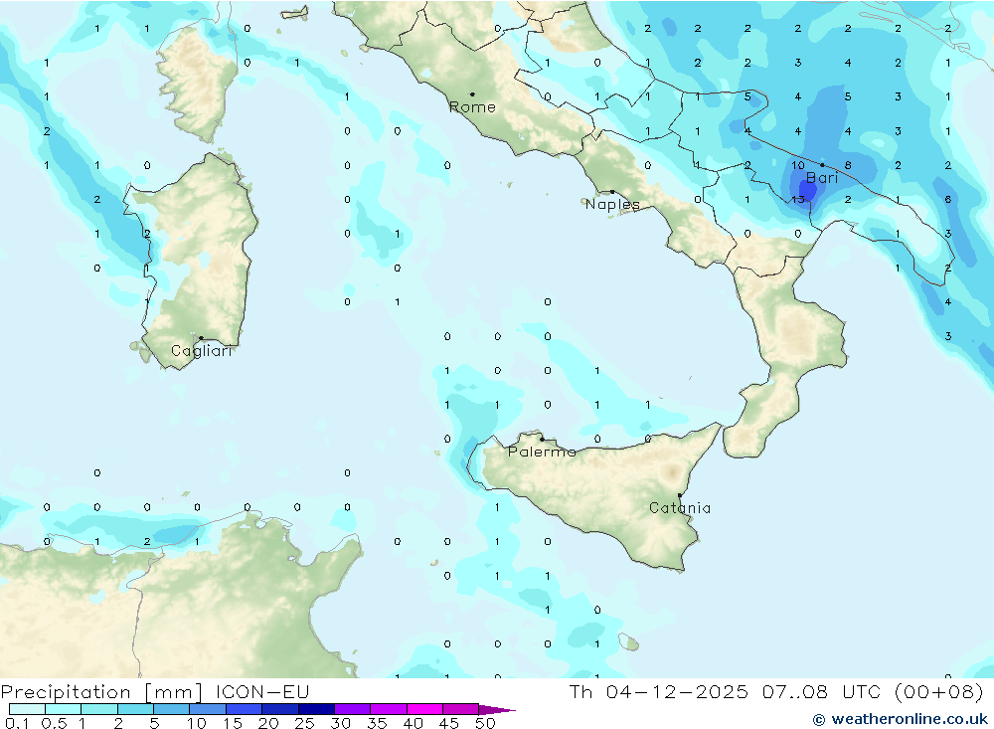Click the '07..08 UTC' time text
Viewport: 994px width, 729px height.
(x=822, y=691)
